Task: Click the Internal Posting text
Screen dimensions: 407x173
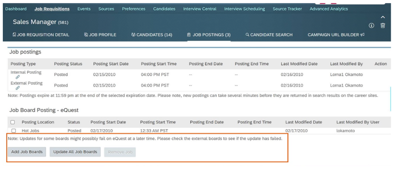Action: [26, 72]
